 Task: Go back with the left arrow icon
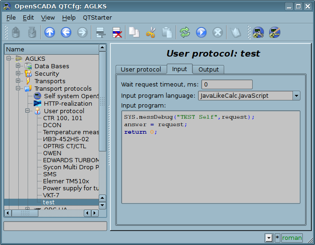(66, 32)
